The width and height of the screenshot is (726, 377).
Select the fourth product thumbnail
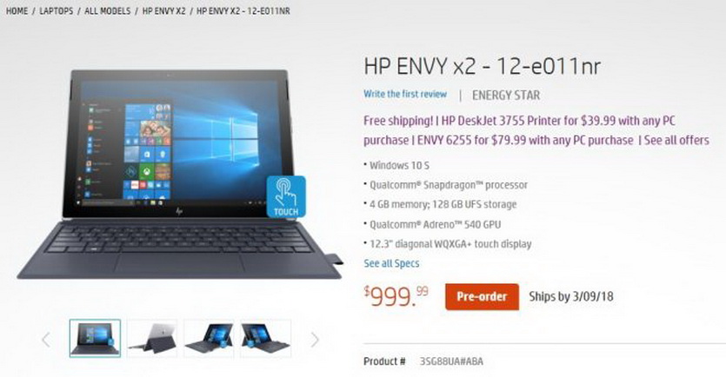(266, 338)
